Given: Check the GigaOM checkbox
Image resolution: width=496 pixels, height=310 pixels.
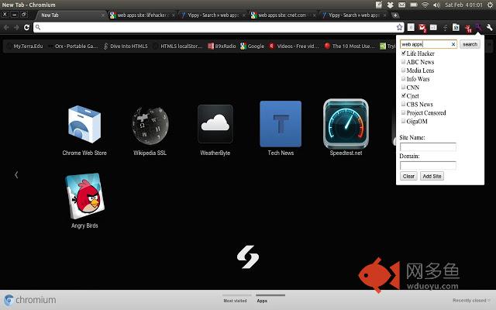Looking at the screenshot, I should point(403,121).
